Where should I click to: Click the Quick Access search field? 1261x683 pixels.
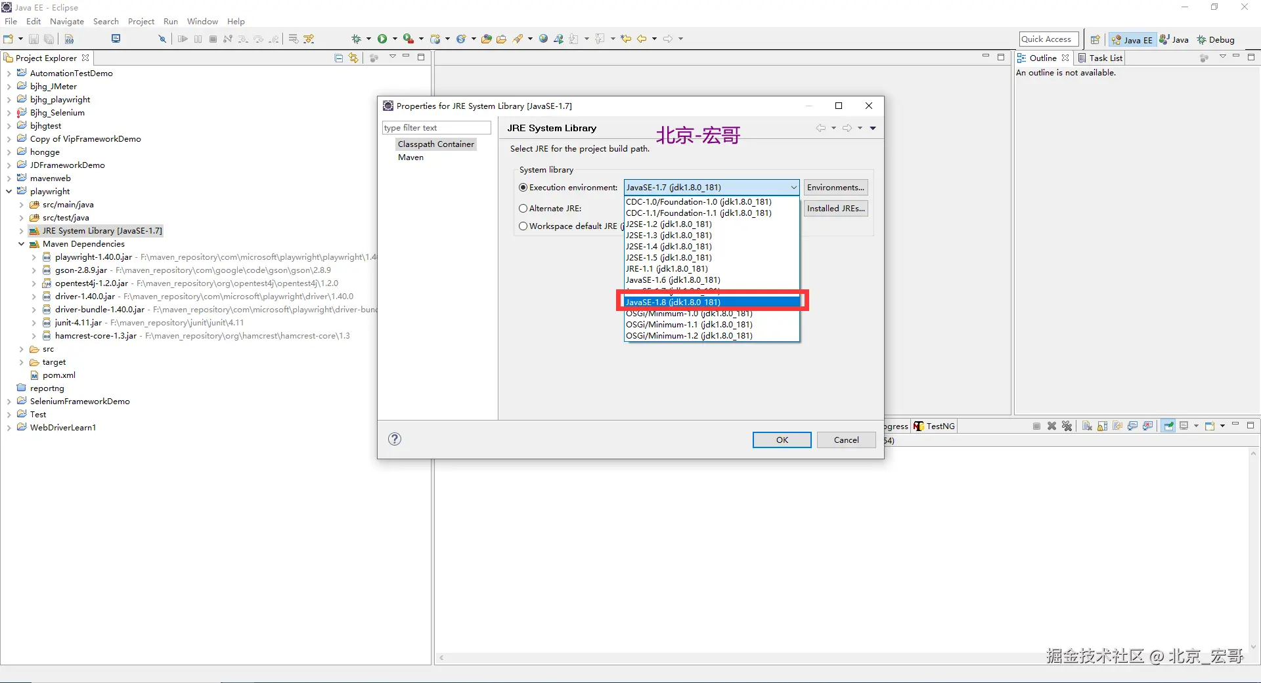1048,39
